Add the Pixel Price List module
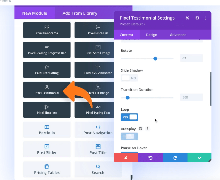 (x=94, y=30)
